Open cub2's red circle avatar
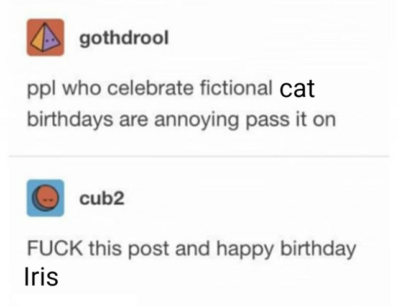This screenshot has width=398, height=306. (x=45, y=198)
